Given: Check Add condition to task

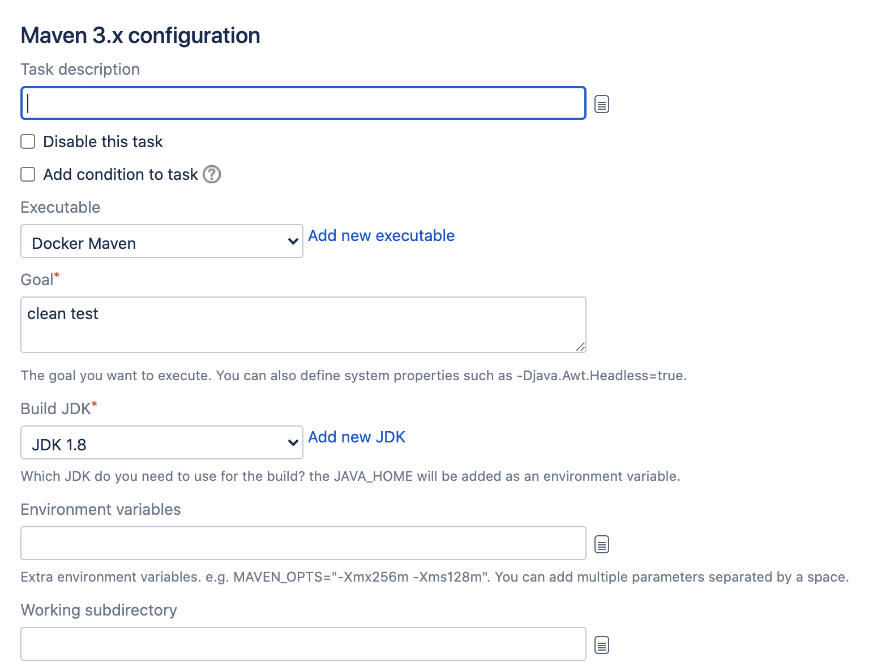Looking at the screenshot, I should coord(27,174).
